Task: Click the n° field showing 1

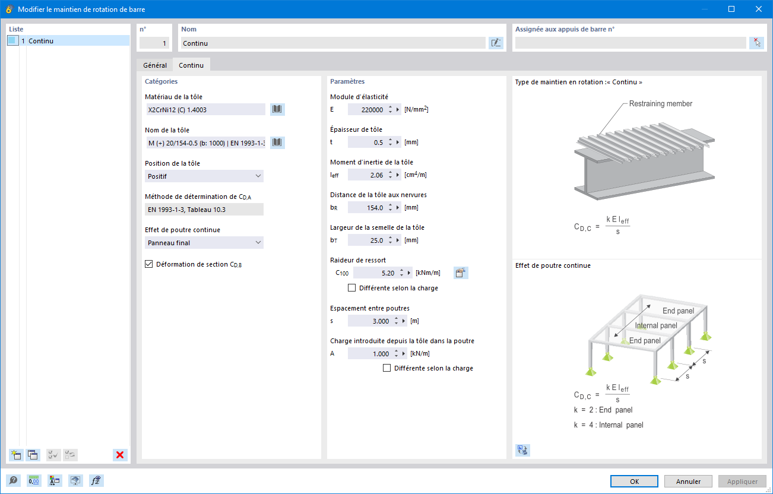Action: (x=154, y=43)
